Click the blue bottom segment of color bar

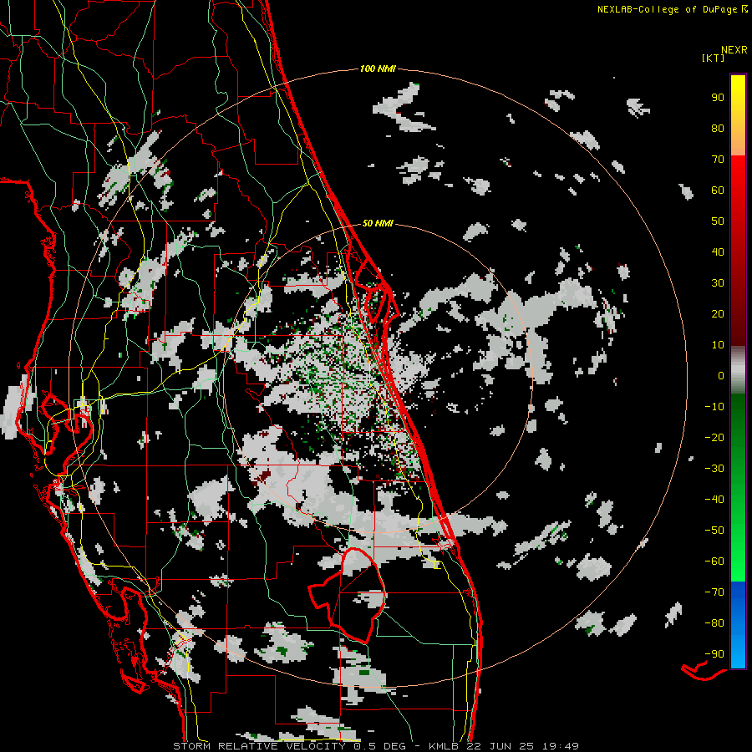pos(738,625)
